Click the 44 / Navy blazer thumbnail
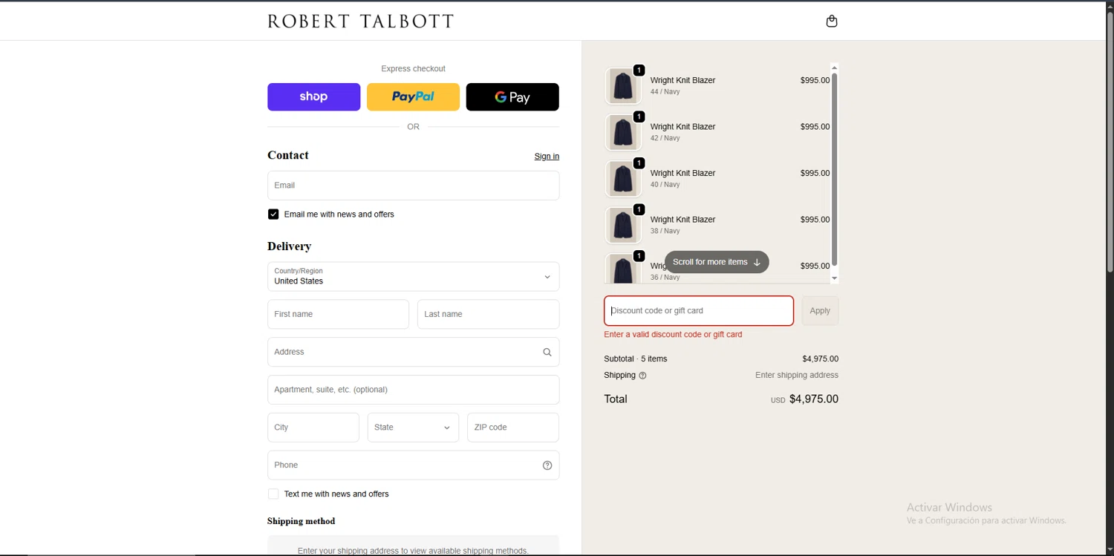 pos(623,86)
